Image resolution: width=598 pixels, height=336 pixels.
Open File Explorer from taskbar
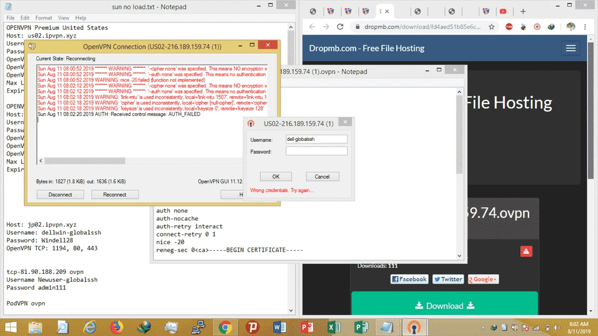pyautogui.click(x=35, y=327)
